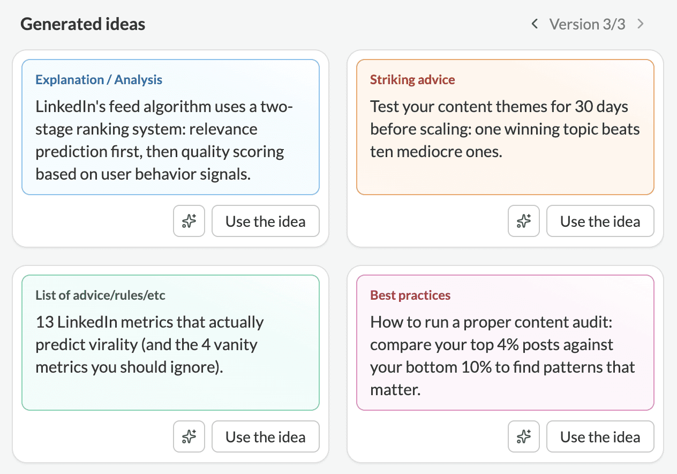The image size is (677, 474).
Task: Go to next version with right chevron
Action: [x=641, y=24]
